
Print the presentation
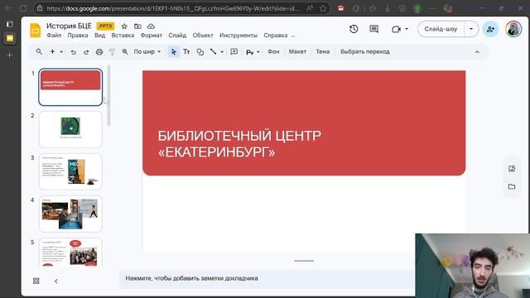[x=99, y=51]
